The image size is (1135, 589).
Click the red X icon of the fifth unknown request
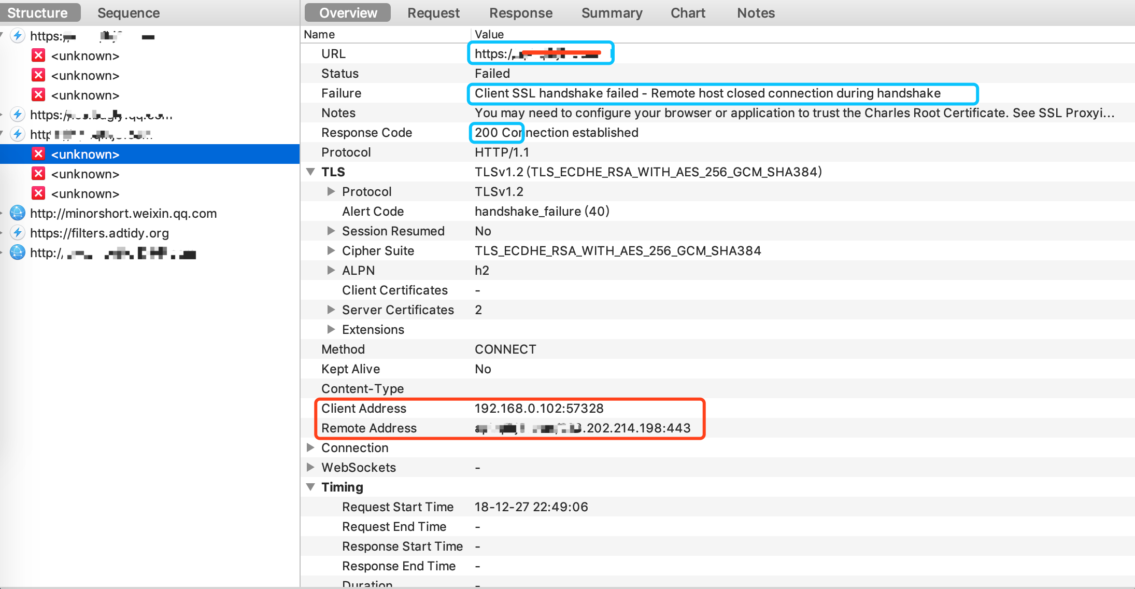(38, 174)
